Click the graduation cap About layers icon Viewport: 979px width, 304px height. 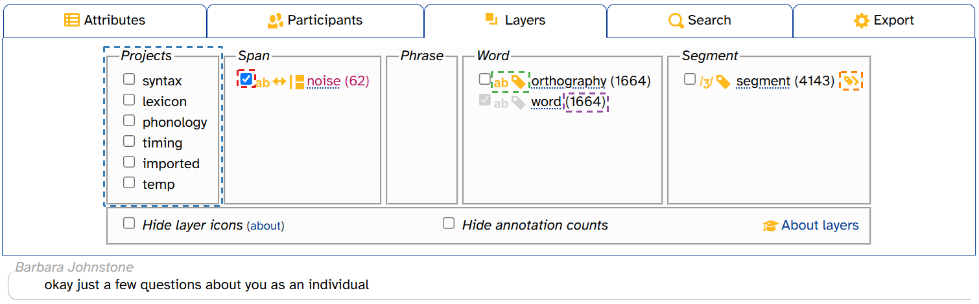tap(770, 226)
